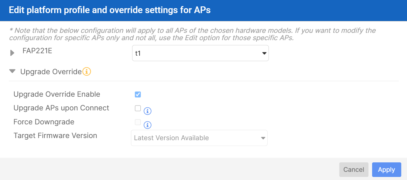Open the Target Firmware Version dropdown

tap(199, 138)
